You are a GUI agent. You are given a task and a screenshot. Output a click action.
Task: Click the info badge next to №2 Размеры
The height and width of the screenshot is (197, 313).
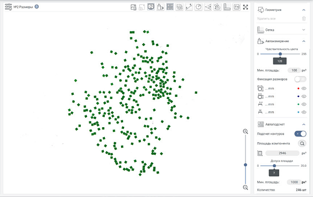pyautogui.click(x=37, y=7)
